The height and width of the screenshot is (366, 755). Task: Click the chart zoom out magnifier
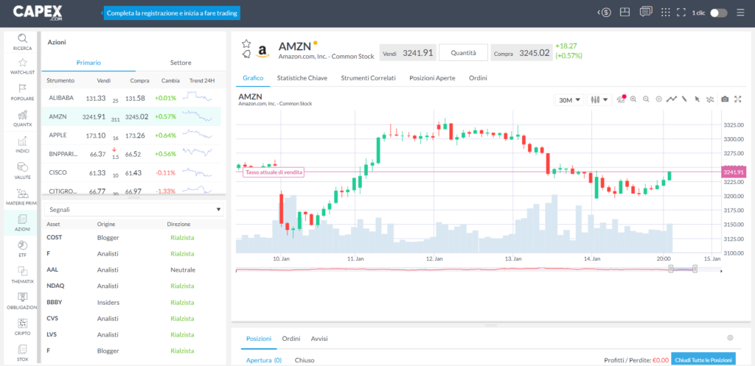[x=646, y=99]
